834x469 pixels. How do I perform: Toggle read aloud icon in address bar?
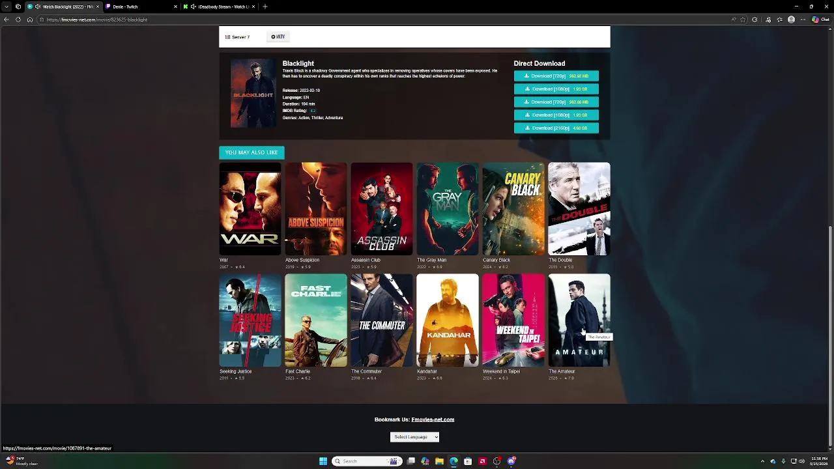pos(734,20)
